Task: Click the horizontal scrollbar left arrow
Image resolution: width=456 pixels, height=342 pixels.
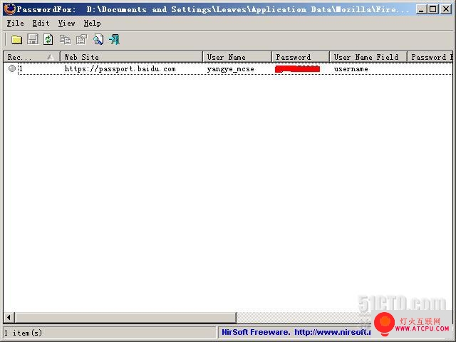Action: 9,317
